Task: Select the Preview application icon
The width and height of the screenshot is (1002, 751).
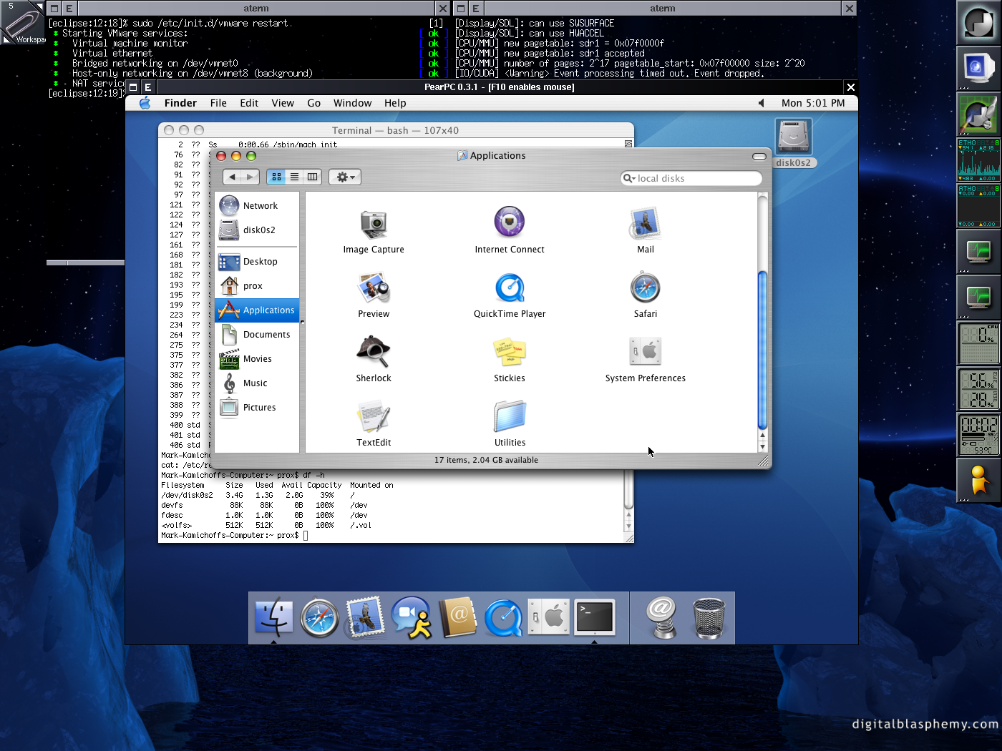Action: [374, 288]
